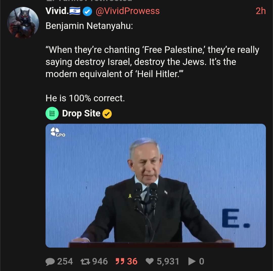Click the GPO logo watermark in the video
Screen dimensions: 273x271
click(58, 132)
